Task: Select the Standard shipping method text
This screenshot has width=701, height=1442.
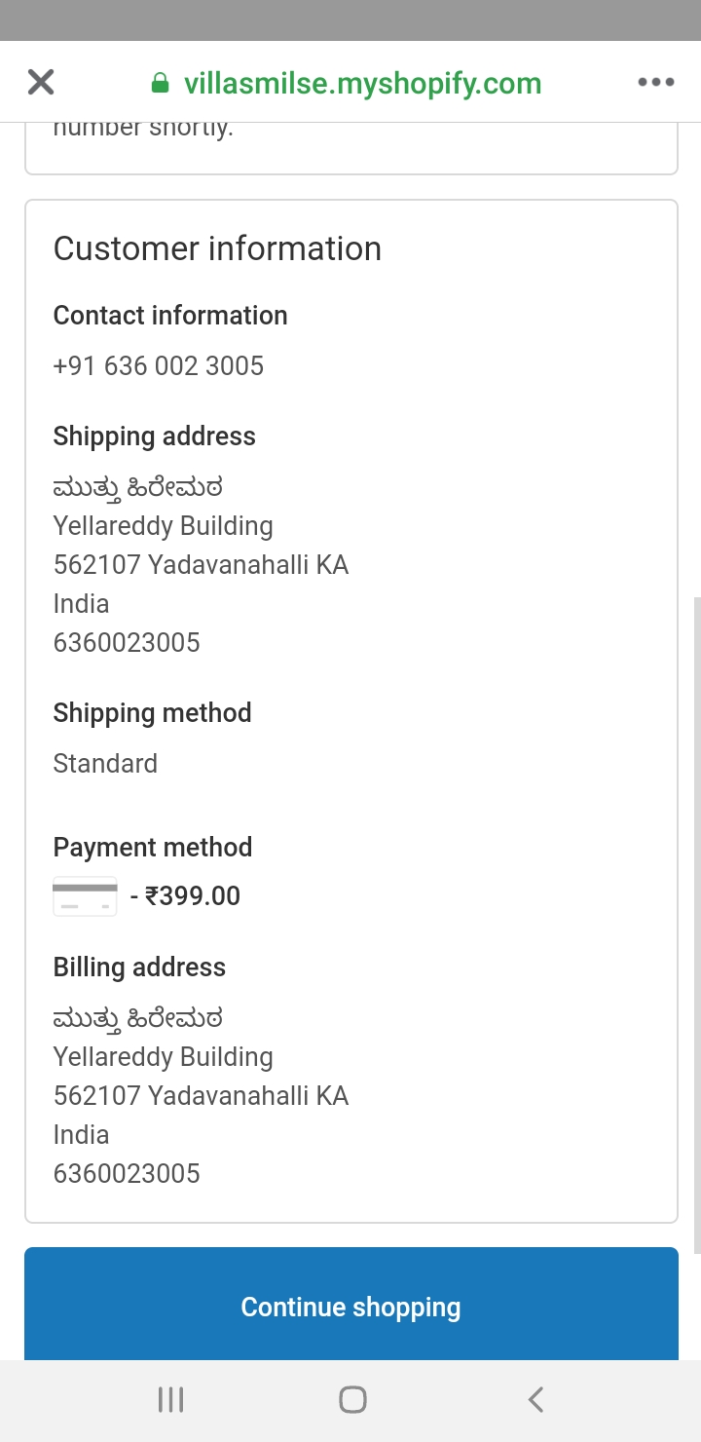Action: 105,764
